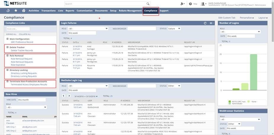Click aclaussen@netsuite.com email
This screenshot has width=274, height=135.
tap(33, 120)
